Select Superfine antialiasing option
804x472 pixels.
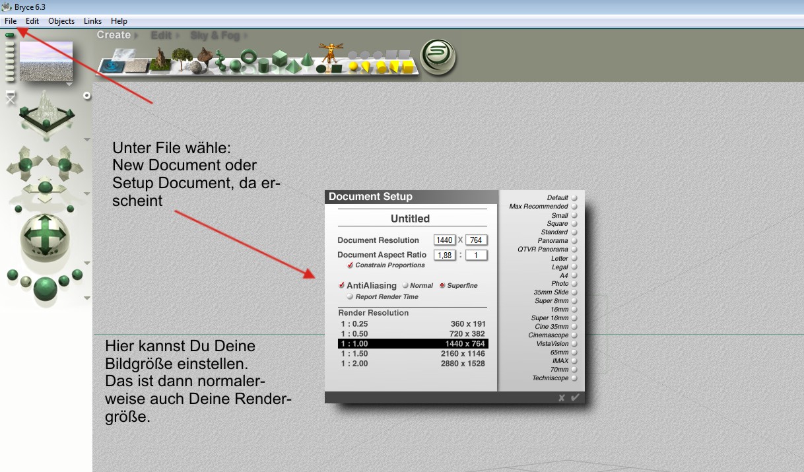coord(442,286)
